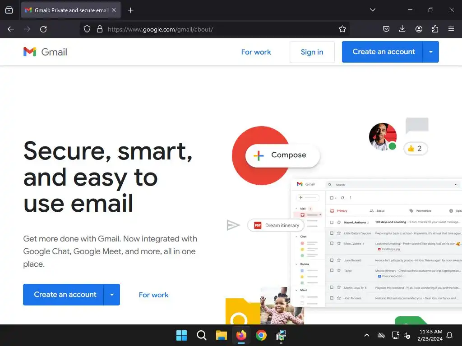The height and width of the screenshot is (346, 462).
Task: Click the network computers taskbar app icon
Action: [x=281, y=335]
